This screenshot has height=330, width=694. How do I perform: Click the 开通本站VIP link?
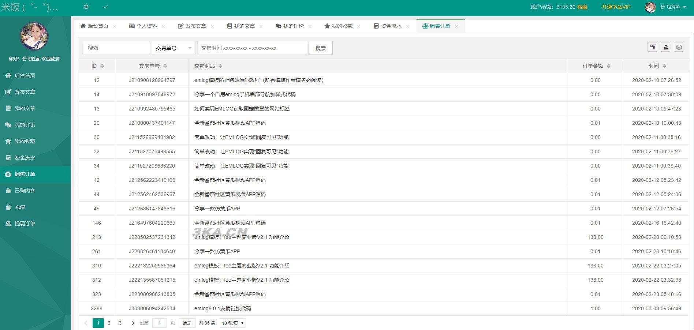616,7
